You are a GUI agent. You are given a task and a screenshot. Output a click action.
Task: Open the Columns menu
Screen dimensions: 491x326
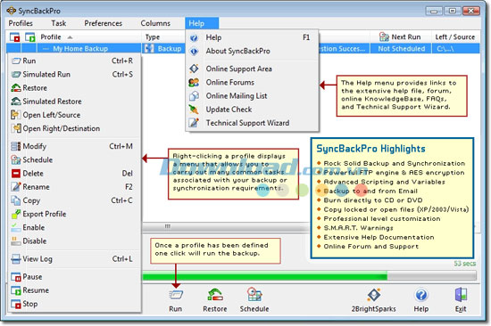(x=155, y=23)
